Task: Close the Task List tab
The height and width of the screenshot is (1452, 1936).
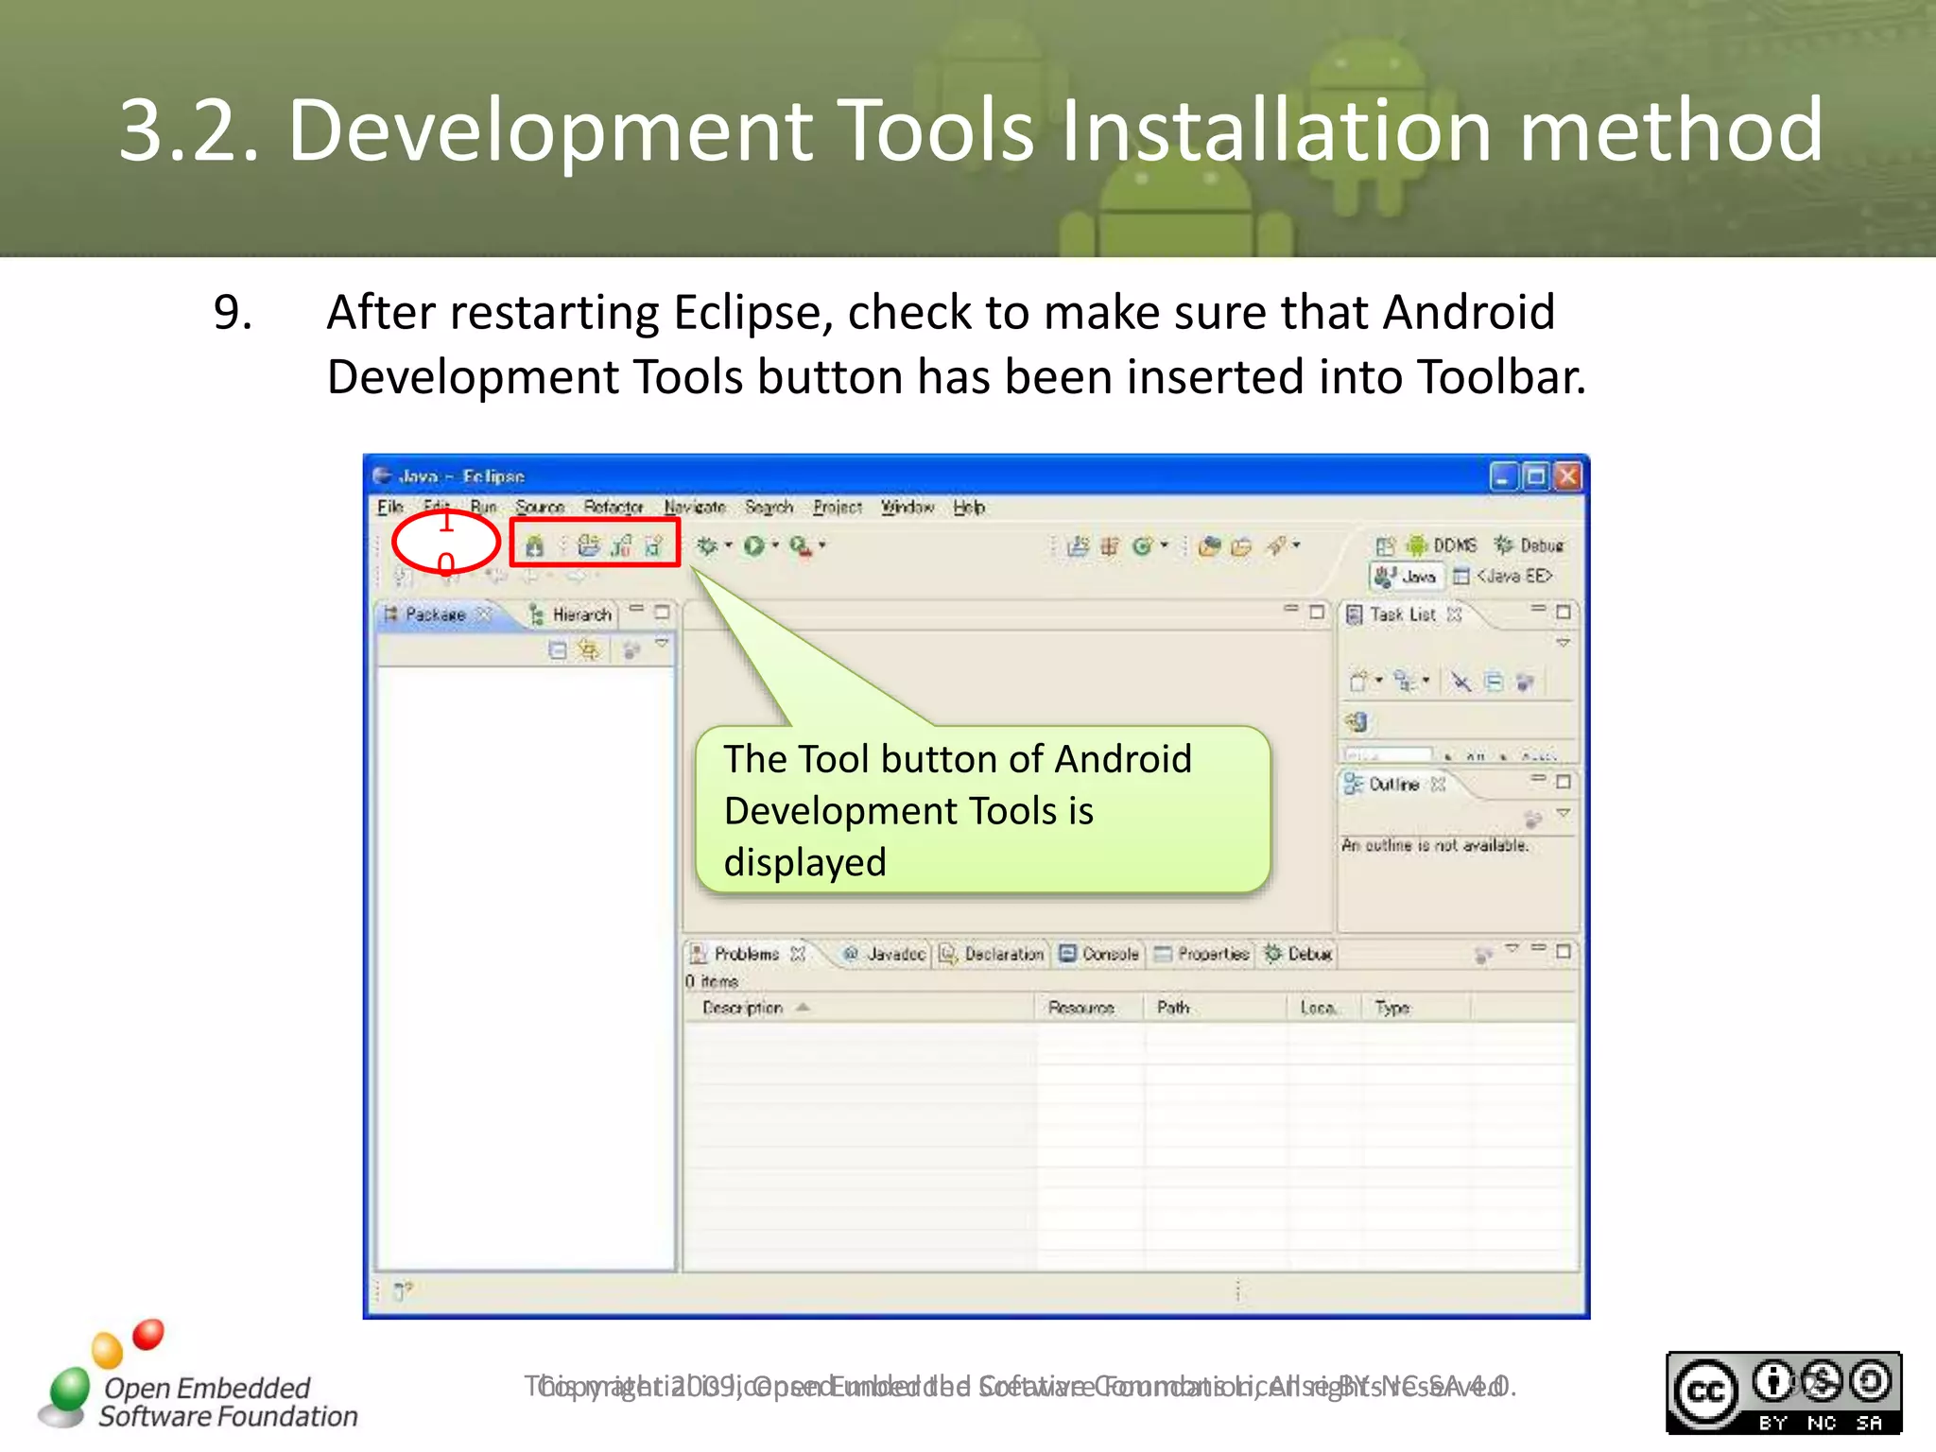Action: pyautogui.click(x=1455, y=614)
